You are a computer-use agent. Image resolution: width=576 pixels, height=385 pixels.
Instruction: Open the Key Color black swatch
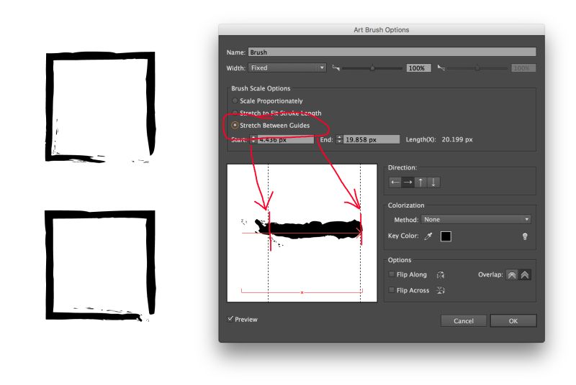pyautogui.click(x=446, y=236)
